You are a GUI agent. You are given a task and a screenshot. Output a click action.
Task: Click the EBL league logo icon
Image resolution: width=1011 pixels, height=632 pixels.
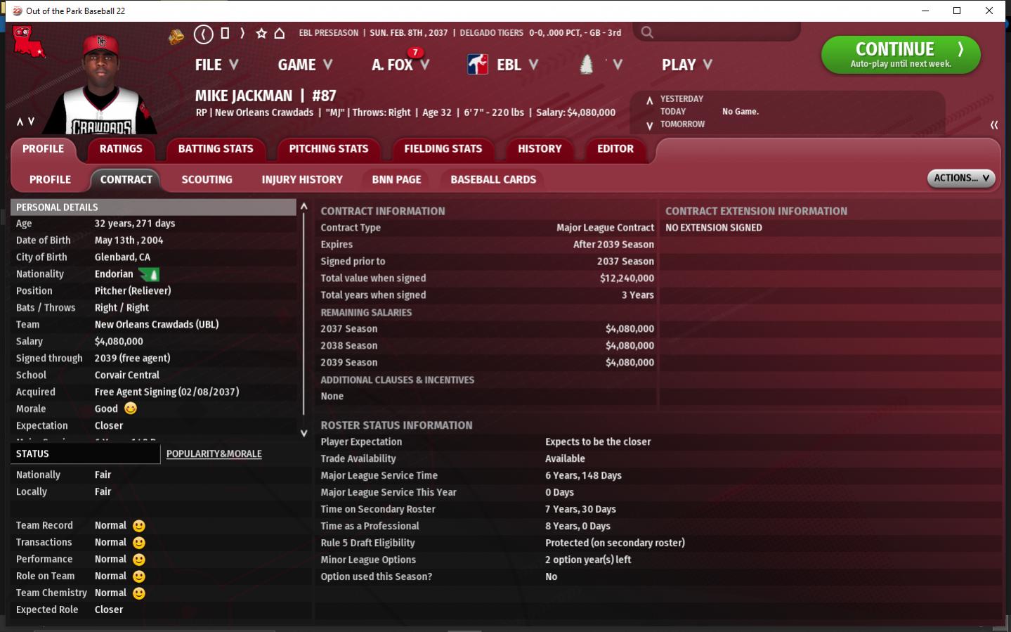(478, 65)
